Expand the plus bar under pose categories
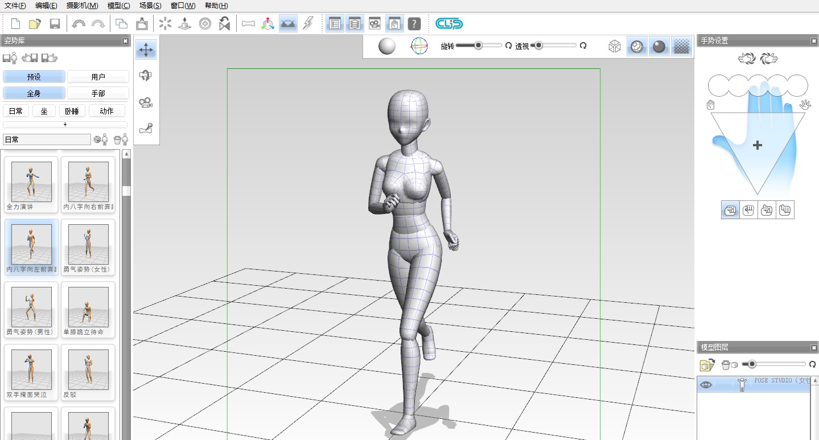The width and height of the screenshot is (819, 440). coord(65,125)
